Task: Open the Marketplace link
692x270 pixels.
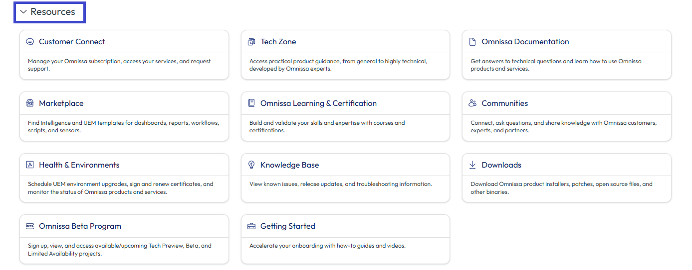Action: tap(61, 103)
